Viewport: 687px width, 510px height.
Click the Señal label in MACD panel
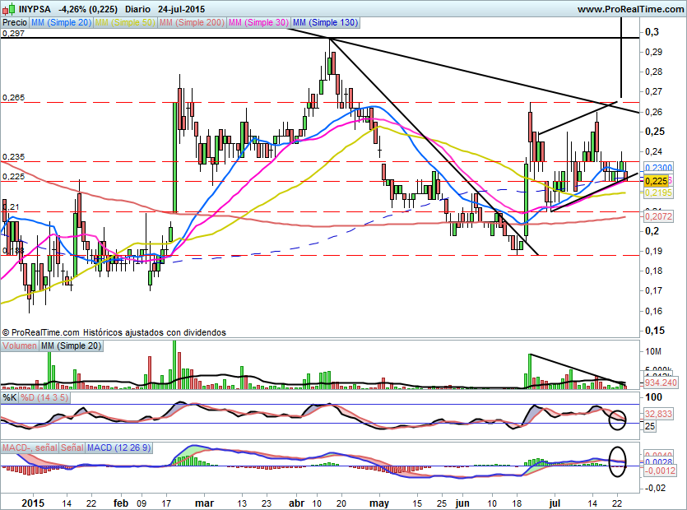[72, 447]
